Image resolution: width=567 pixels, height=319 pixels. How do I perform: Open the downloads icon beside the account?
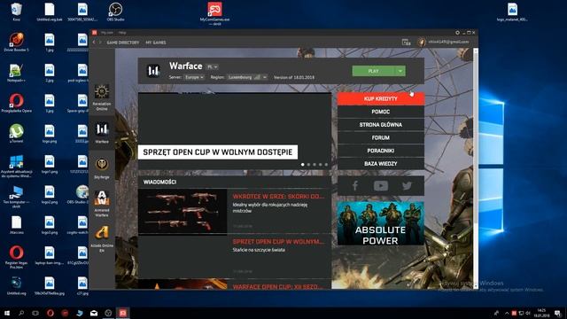pyautogui.click(x=406, y=43)
